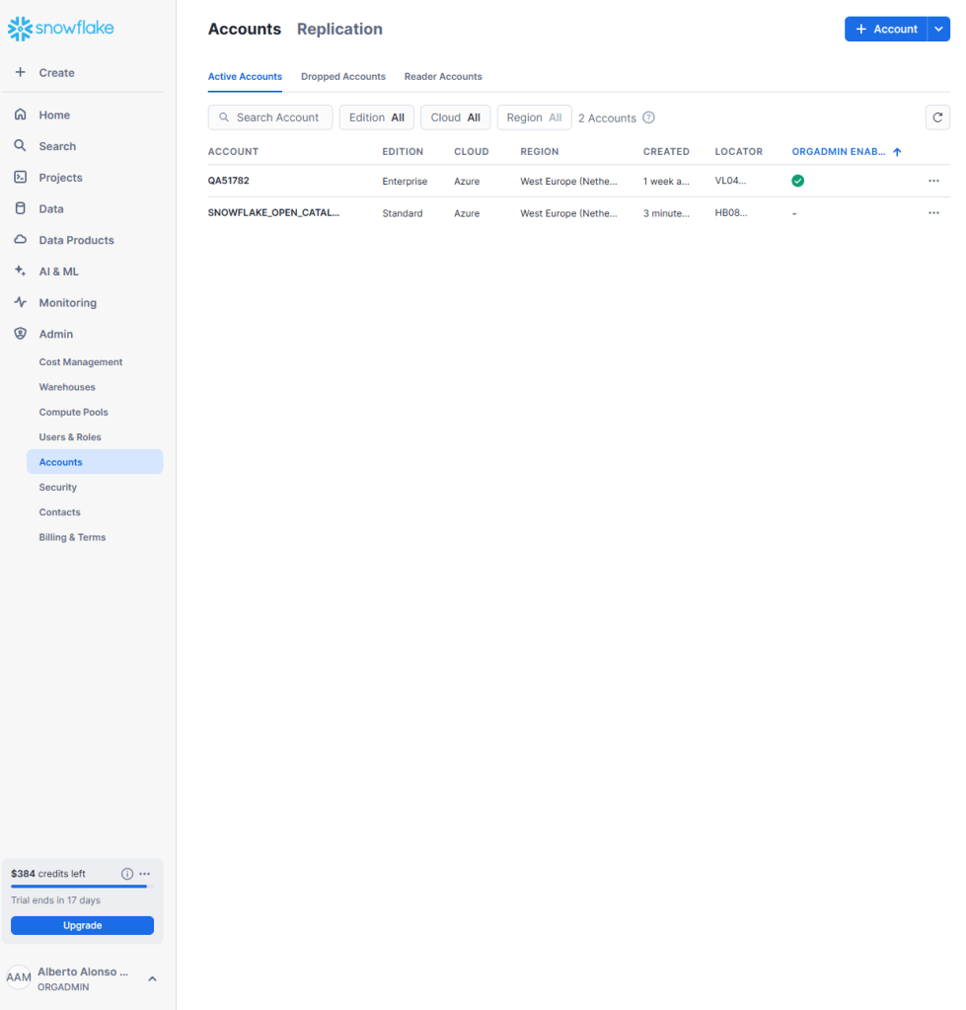This screenshot has width=966, height=1010.
Task: Open AI & ML section
Action: (x=58, y=272)
